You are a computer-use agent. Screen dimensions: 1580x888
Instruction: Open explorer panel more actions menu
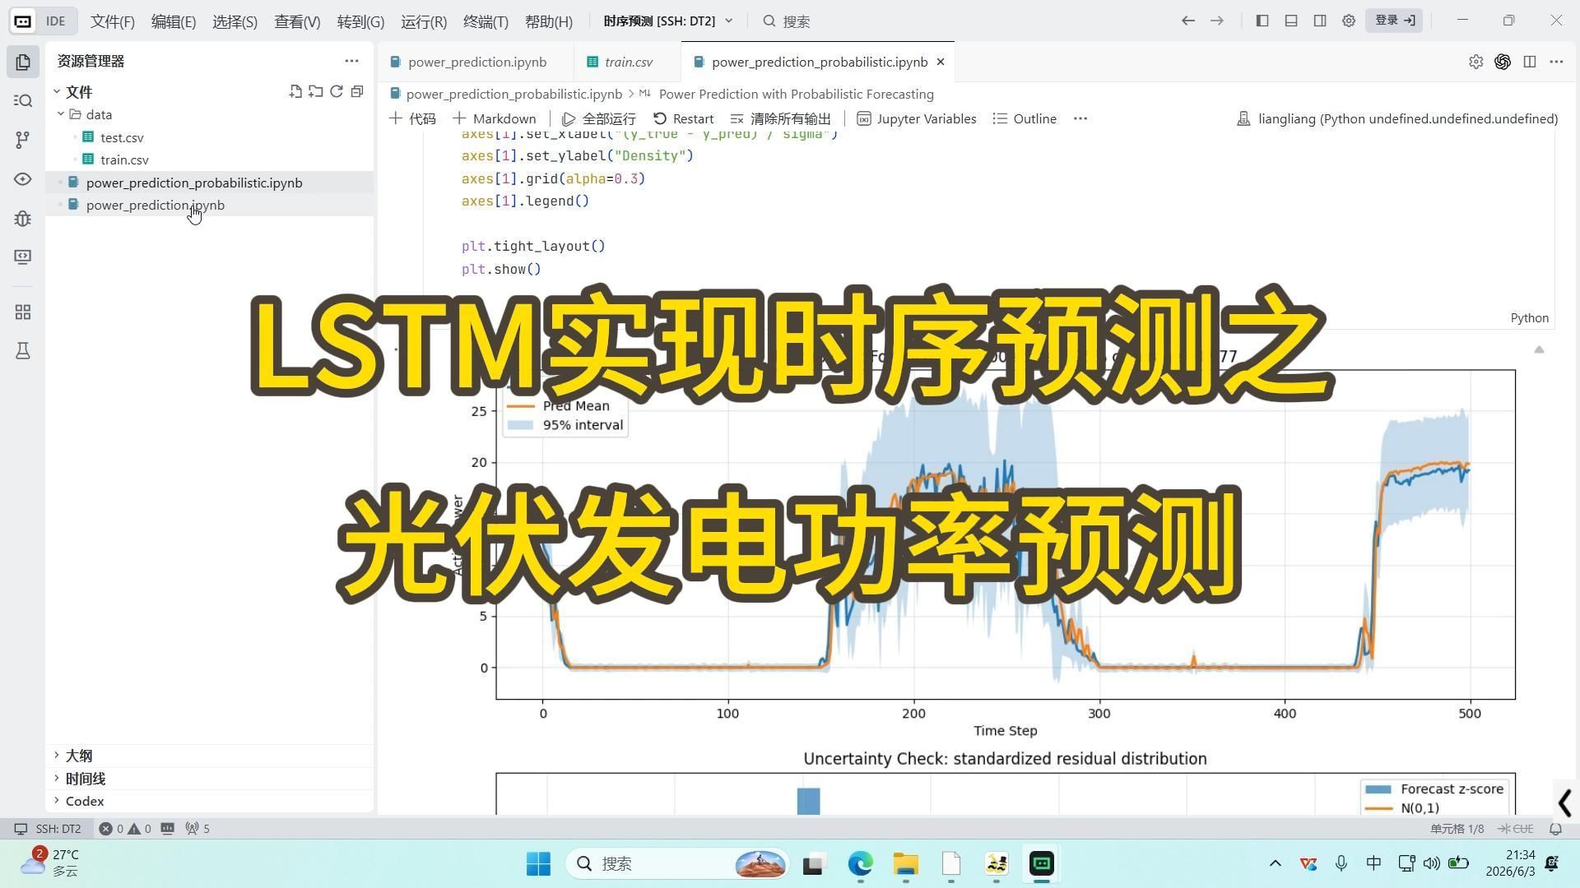click(x=351, y=61)
